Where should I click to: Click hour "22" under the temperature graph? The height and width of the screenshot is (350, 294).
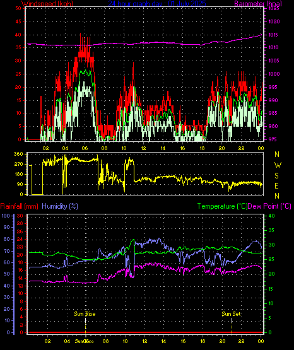[241, 341]
